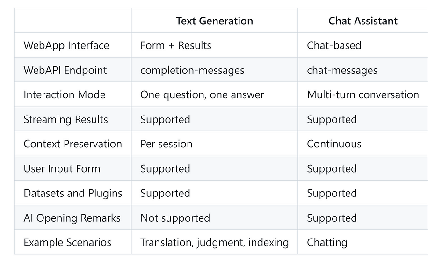Click the 'Chatting' cell

point(327,243)
